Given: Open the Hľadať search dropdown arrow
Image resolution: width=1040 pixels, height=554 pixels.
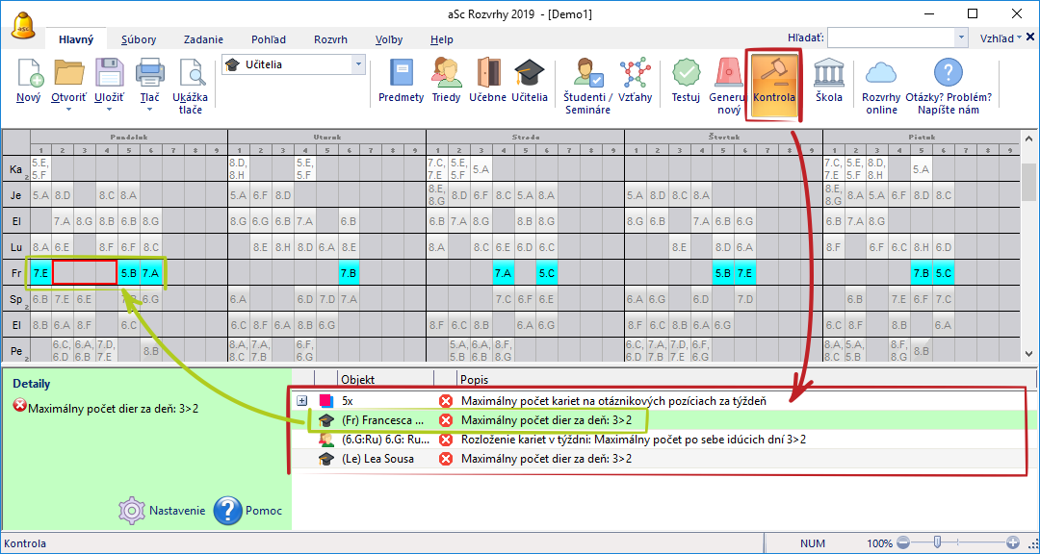Looking at the screenshot, I should [x=960, y=38].
